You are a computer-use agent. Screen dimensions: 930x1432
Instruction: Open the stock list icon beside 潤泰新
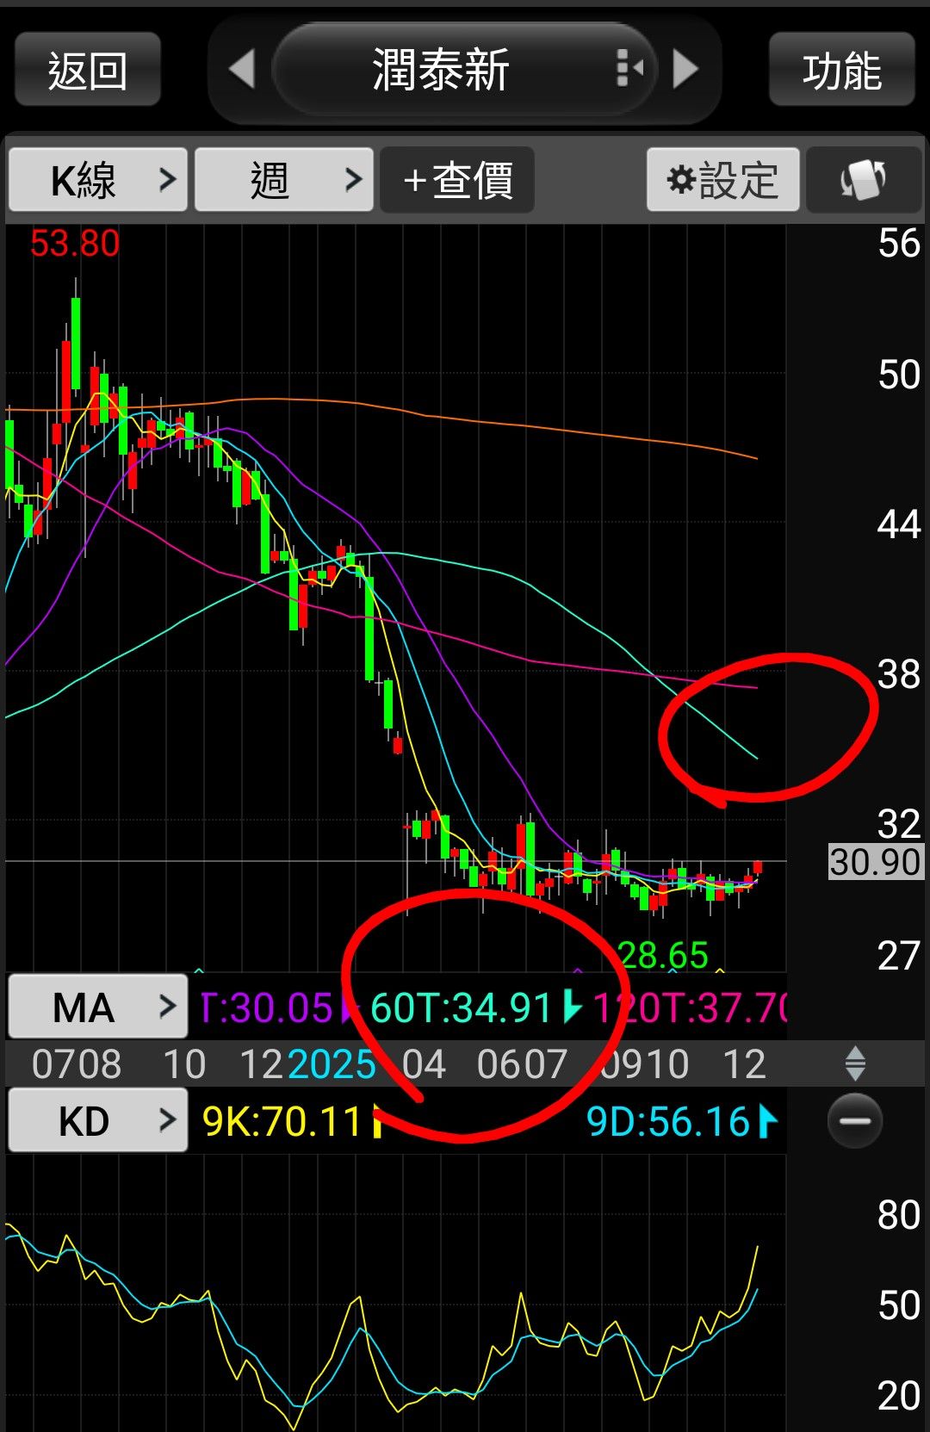tap(629, 68)
